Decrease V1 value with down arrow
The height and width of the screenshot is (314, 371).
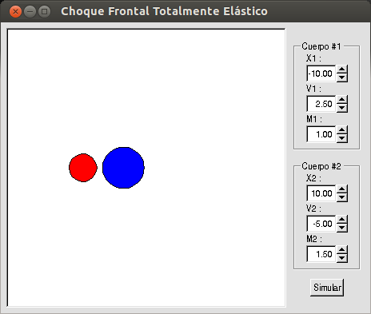coord(342,108)
